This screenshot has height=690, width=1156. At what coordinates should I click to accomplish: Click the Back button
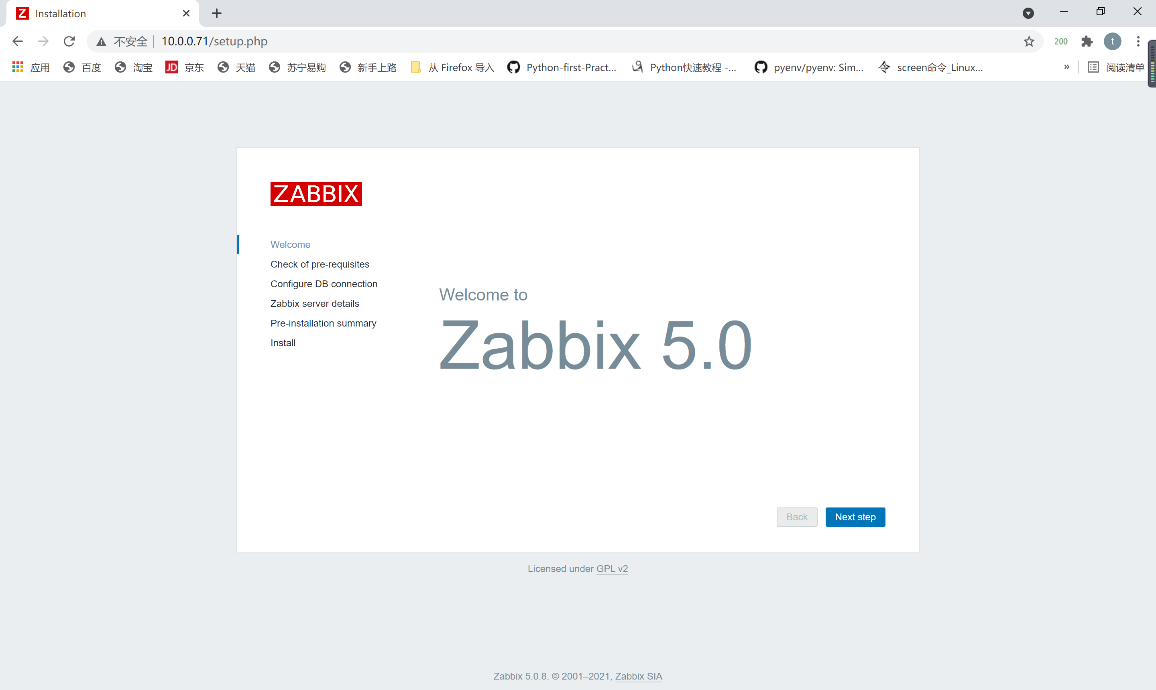[x=797, y=517]
